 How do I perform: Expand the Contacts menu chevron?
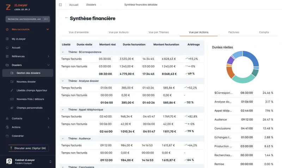click(x=48, y=118)
